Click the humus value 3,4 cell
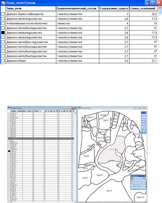 click(114, 60)
